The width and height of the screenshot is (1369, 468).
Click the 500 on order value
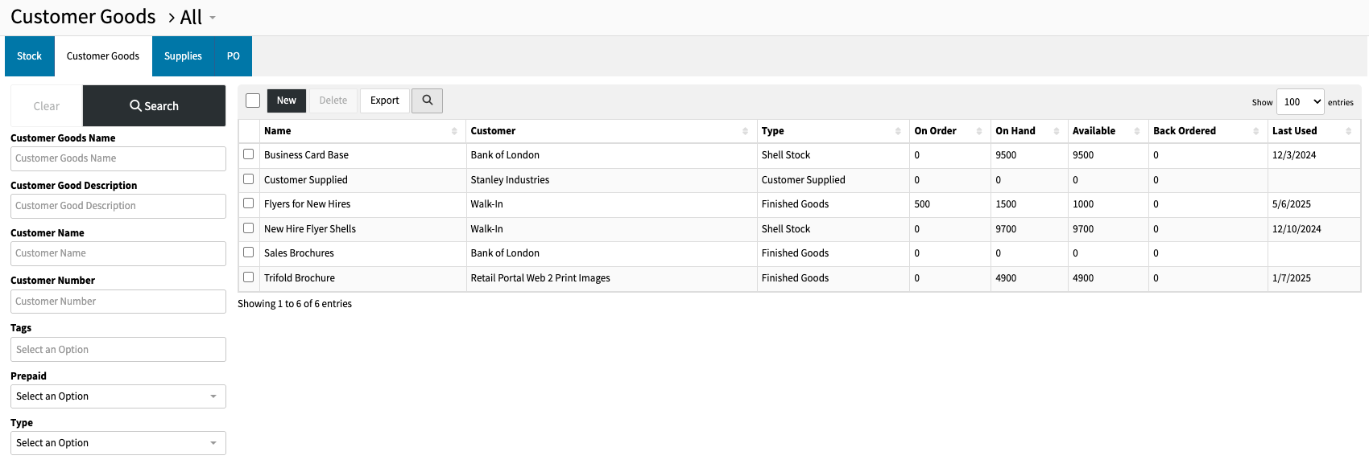pyautogui.click(x=922, y=204)
